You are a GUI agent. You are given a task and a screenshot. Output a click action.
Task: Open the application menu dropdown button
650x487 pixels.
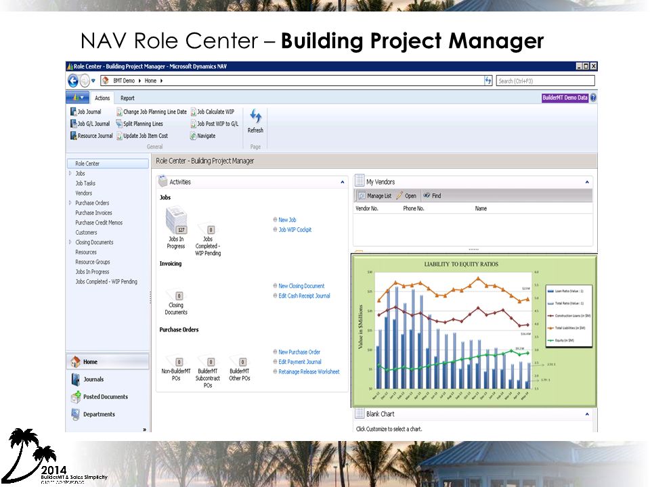pos(77,97)
